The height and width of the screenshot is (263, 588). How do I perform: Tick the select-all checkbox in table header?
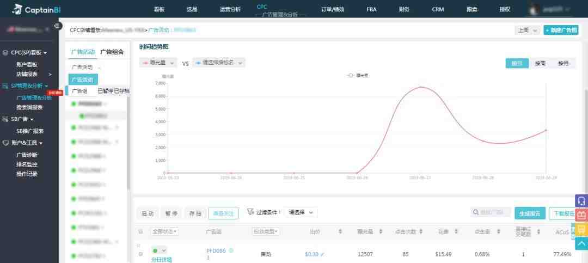tap(140, 232)
